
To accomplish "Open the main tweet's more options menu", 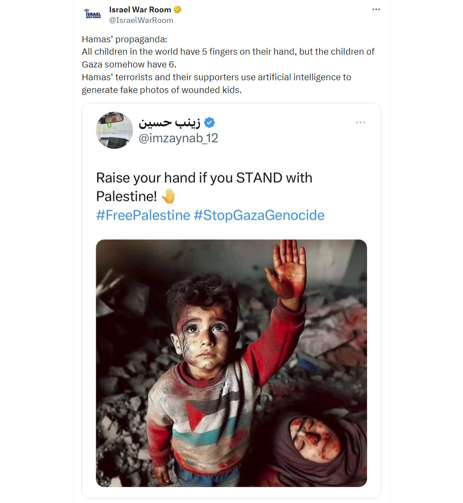I will coord(376,9).
